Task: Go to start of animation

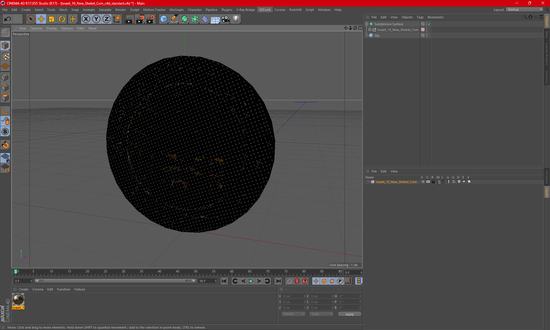Action: click(x=224, y=281)
